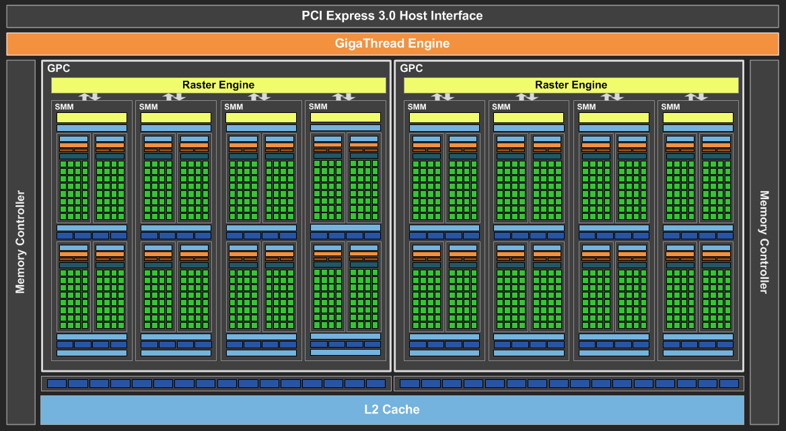786x431 pixels.
Task: Select the first SMM label in right GPC
Action: point(417,107)
